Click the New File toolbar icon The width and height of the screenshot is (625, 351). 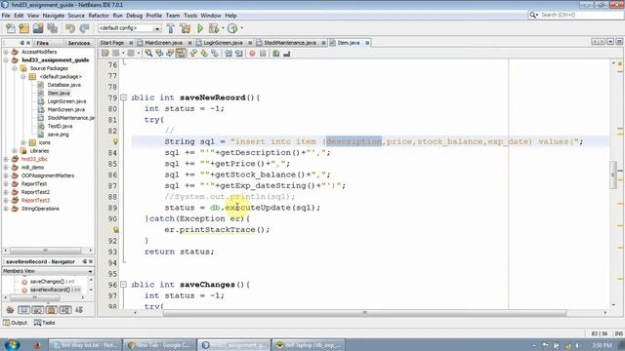pyautogui.click(x=11, y=28)
